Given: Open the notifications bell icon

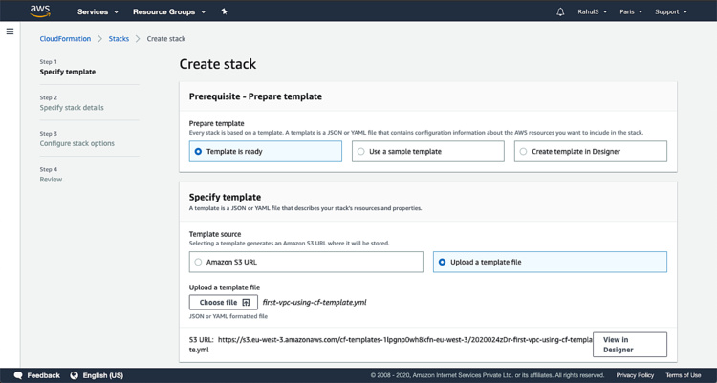Looking at the screenshot, I should (x=560, y=11).
